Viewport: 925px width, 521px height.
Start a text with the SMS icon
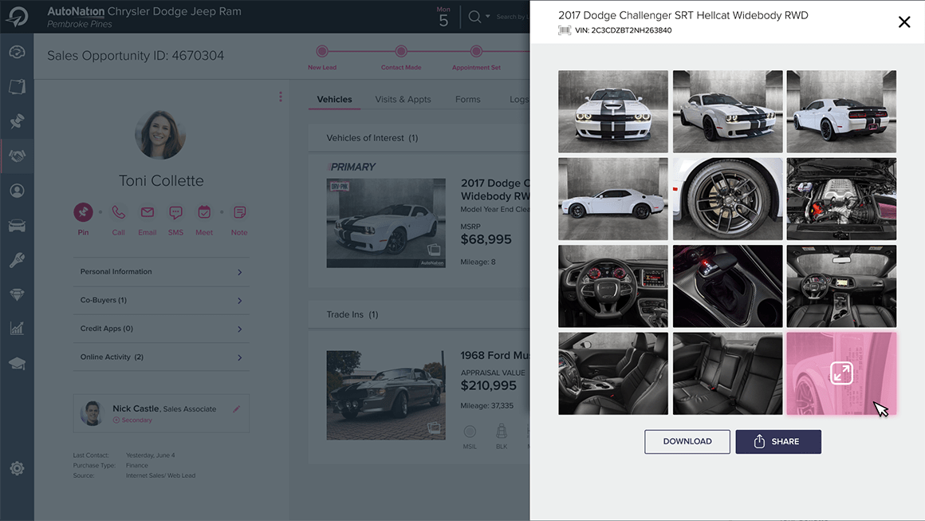pyautogui.click(x=175, y=212)
